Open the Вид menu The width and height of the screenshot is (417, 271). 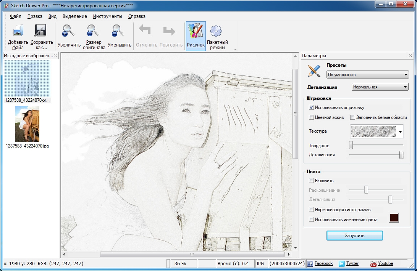click(52, 16)
